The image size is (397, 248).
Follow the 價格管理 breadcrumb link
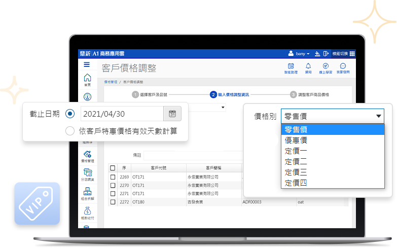[111, 82]
